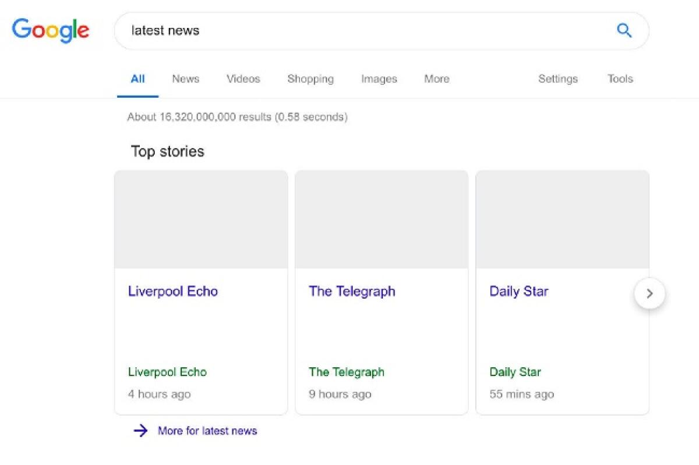Click the Google search magnifier icon
Image resolution: width=699 pixels, height=465 pixels.
pyautogui.click(x=624, y=30)
